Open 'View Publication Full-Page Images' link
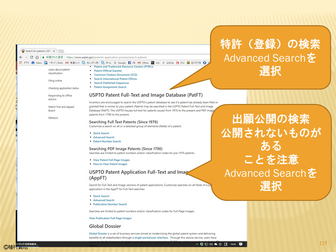Screen dimensions: 336x252 110,218
